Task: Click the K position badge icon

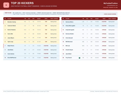Action: pyautogui.click(x=6, y=5)
